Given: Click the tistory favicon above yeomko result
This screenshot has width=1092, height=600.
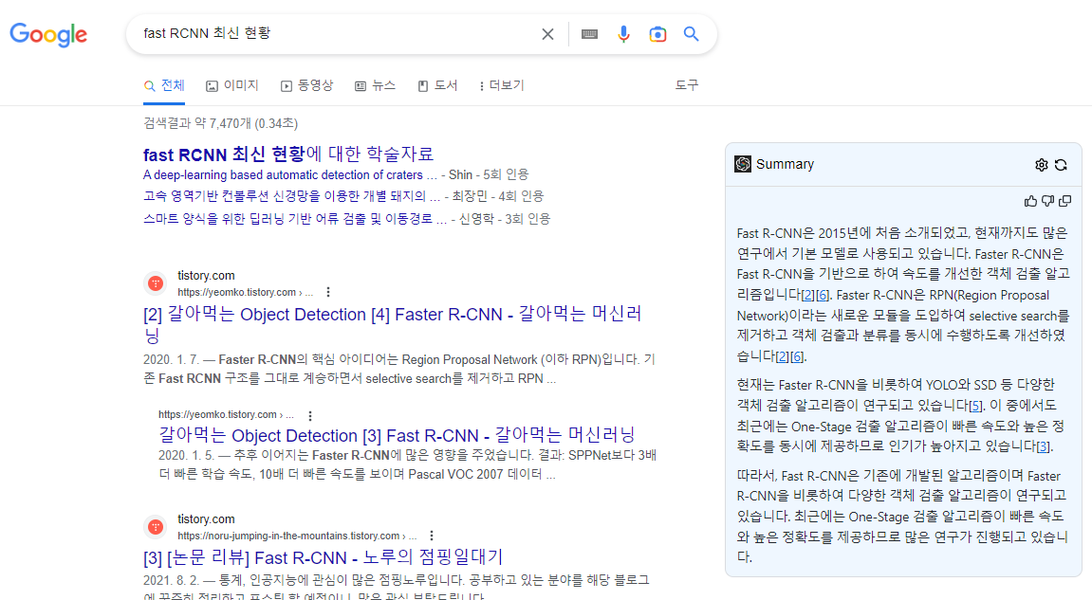Looking at the screenshot, I should tap(156, 283).
